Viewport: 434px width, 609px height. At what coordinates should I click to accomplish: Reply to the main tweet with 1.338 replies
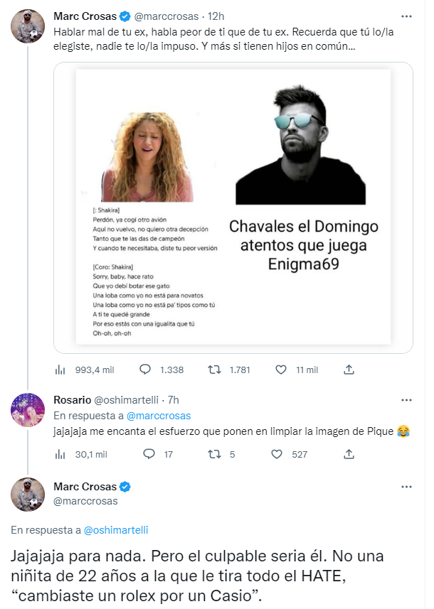tap(146, 370)
